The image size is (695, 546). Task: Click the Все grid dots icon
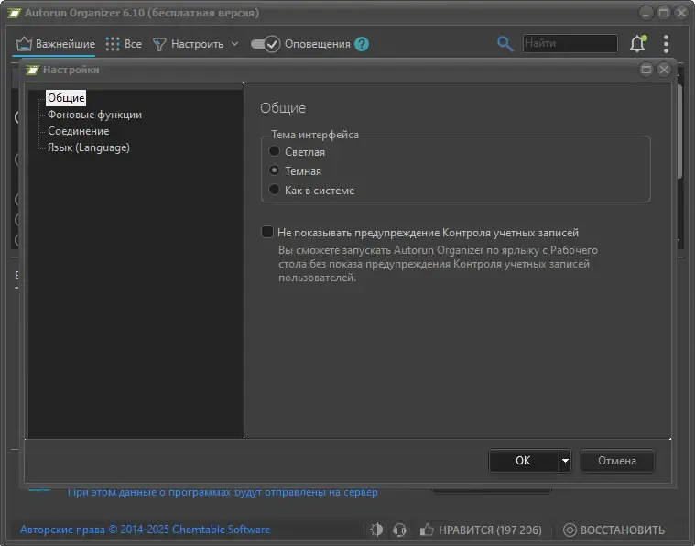tap(113, 44)
